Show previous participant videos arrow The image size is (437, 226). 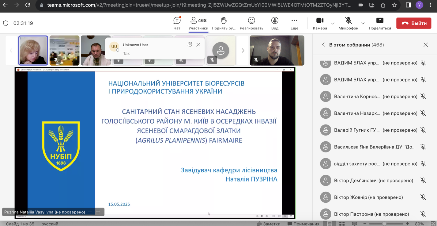[11, 51]
